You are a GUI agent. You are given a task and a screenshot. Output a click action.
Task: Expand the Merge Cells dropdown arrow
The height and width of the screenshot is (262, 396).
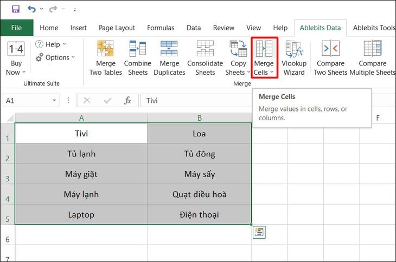(272, 73)
